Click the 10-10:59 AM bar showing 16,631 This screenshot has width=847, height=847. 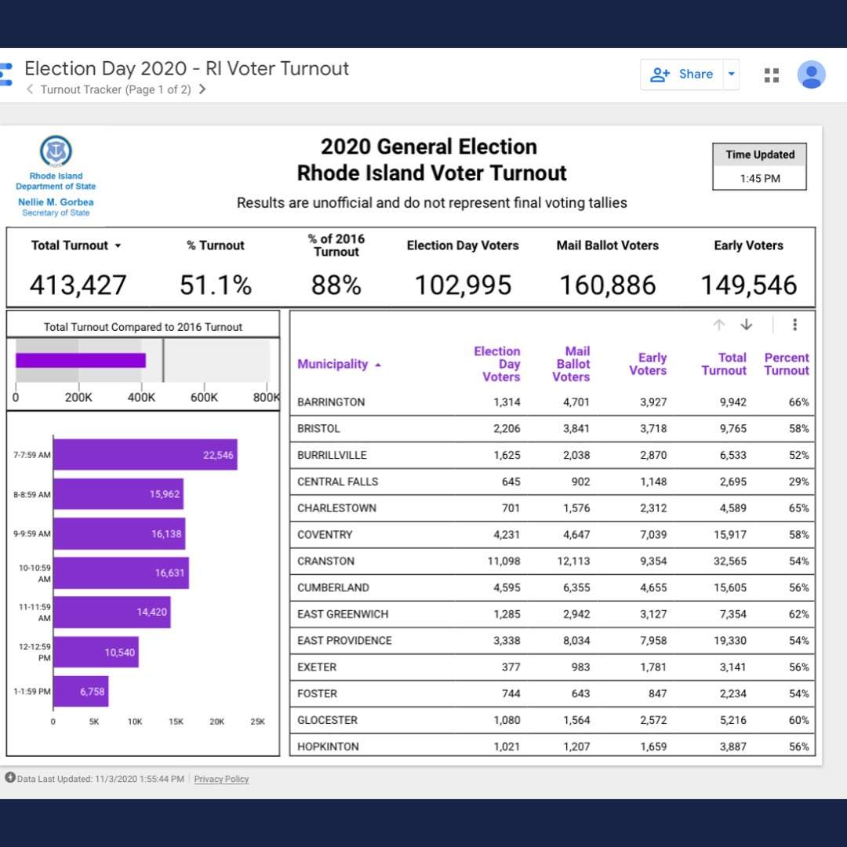point(121,573)
